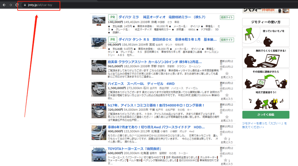Open the ハイエース スーパーGL ディーゼル 4WD listing
Image resolution: width=298 pixels, height=166 pixels.
click(141, 84)
